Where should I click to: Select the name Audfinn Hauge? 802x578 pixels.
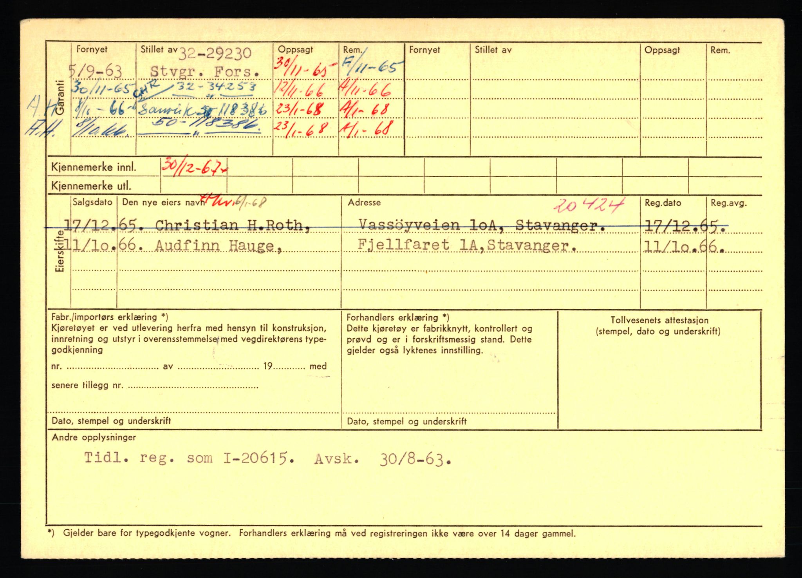pyautogui.click(x=218, y=246)
